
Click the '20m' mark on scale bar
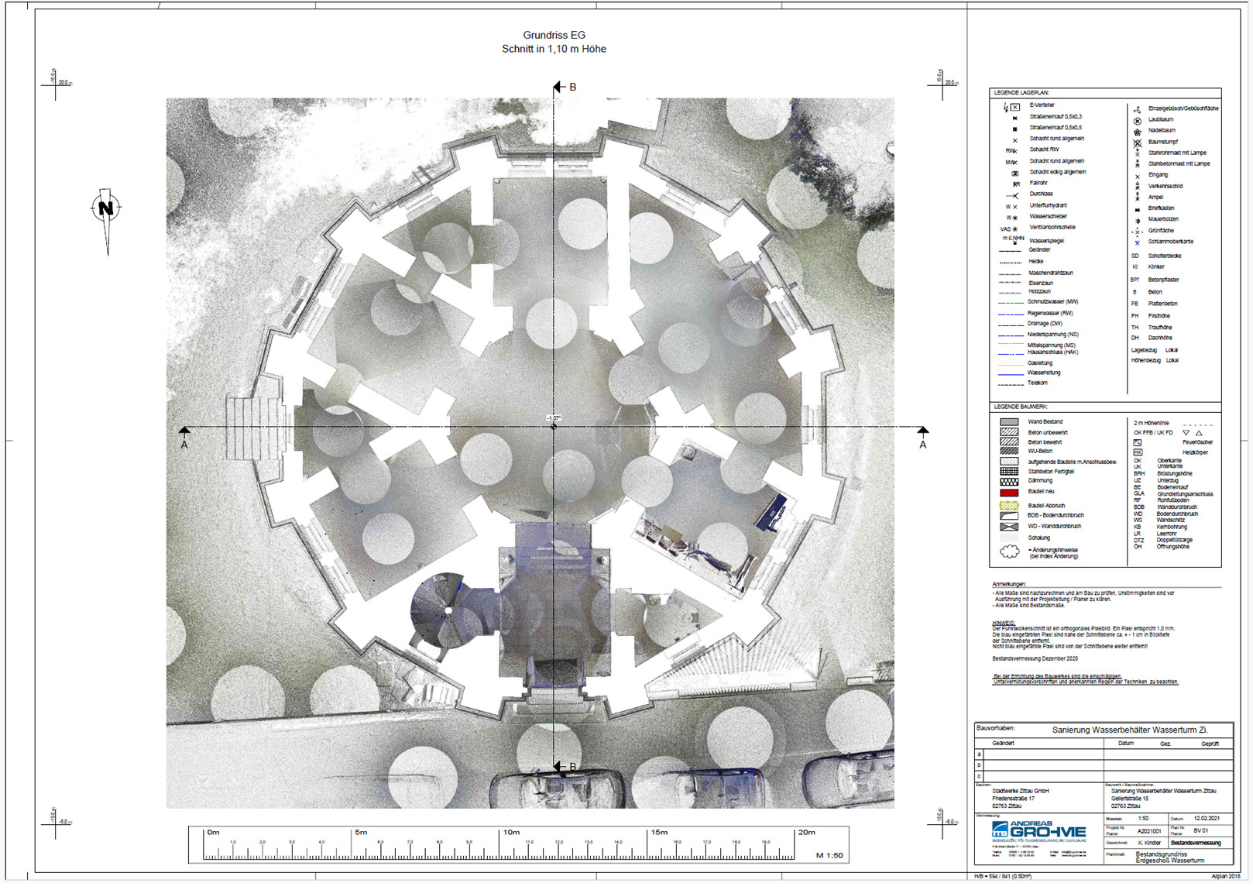[806, 833]
